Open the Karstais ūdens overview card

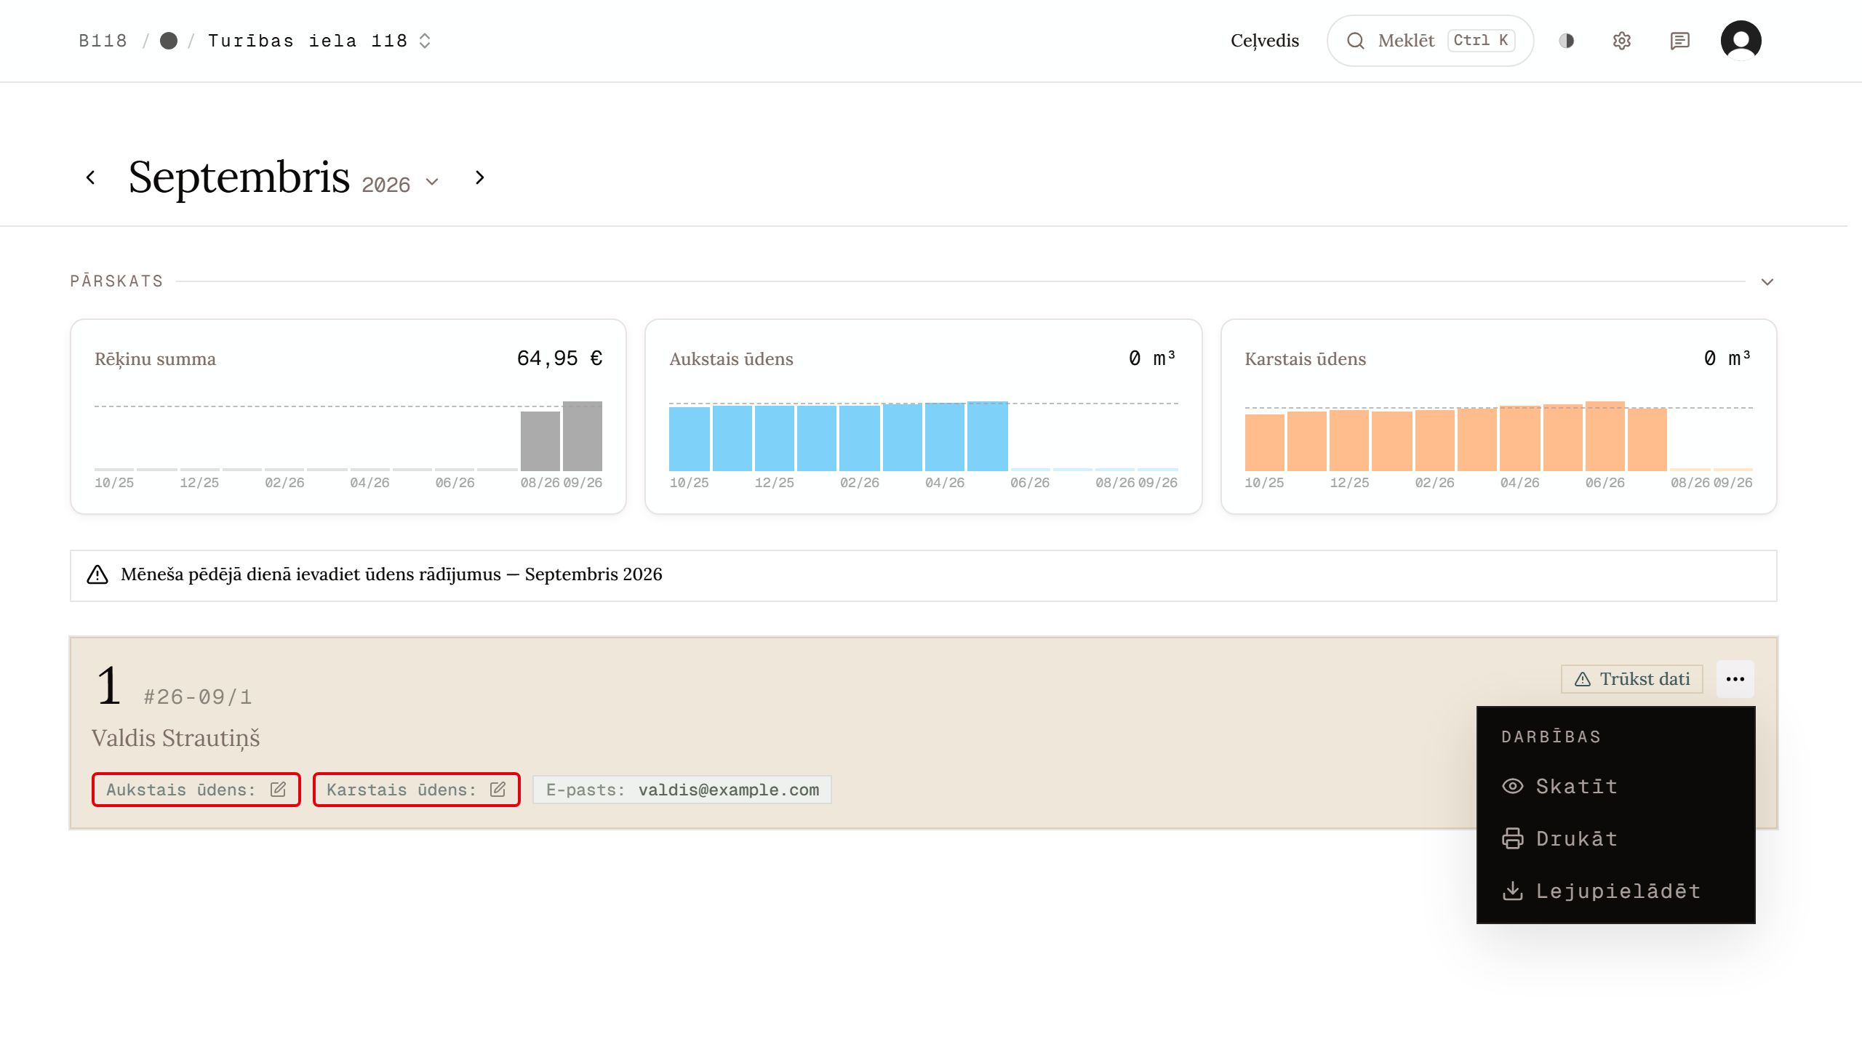1499,417
